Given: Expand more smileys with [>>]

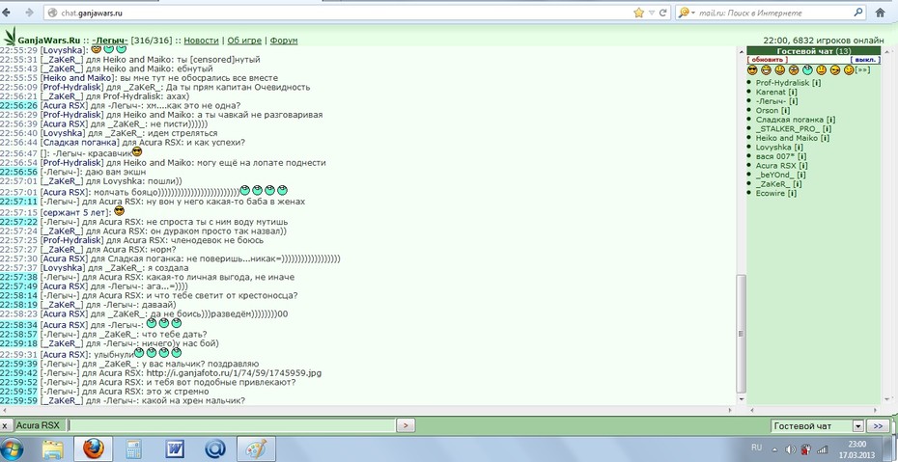Looking at the screenshot, I should pyautogui.click(x=862, y=69).
